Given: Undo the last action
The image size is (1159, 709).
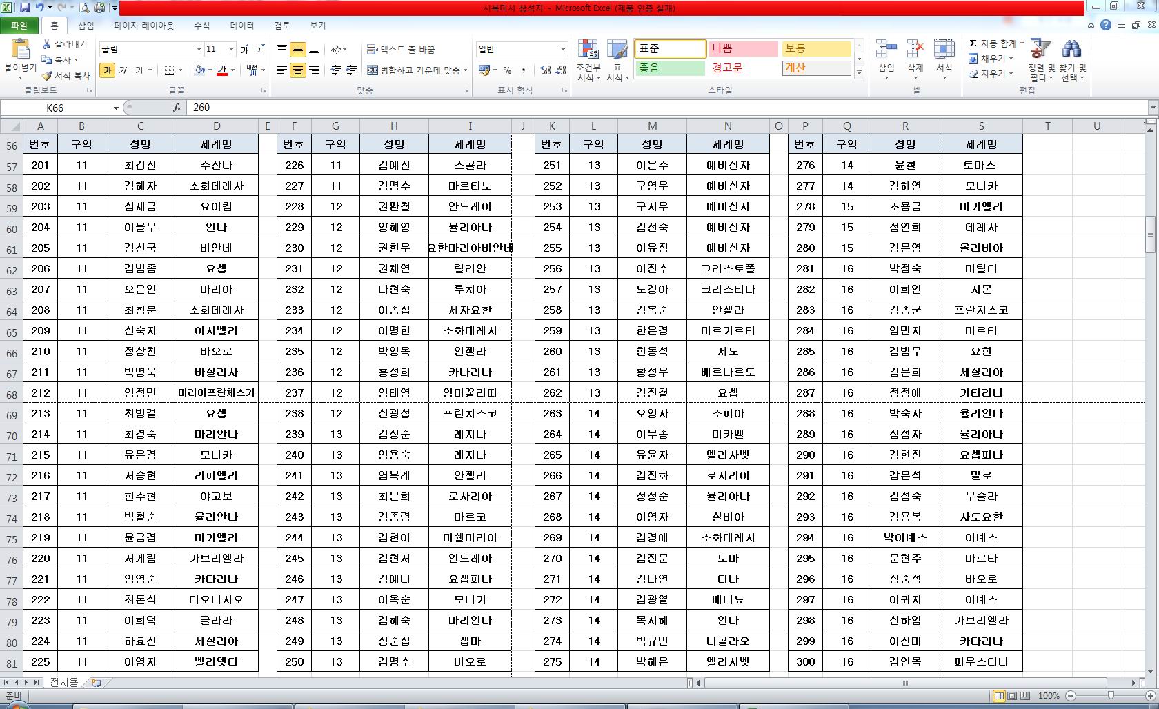Looking at the screenshot, I should (x=39, y=8).
